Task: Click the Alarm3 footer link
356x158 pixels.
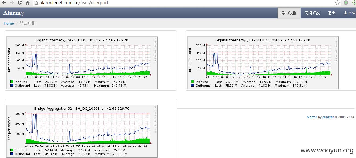Action: tap(312, 117)
